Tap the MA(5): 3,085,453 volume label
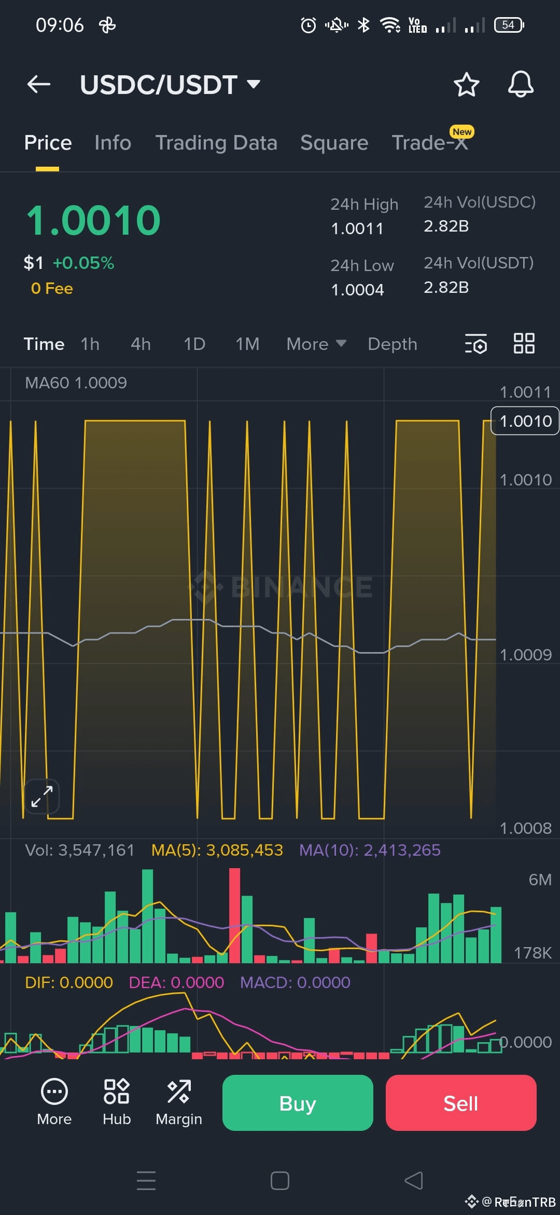Viewport: 560px width, 1215px height. click(217, 850)
